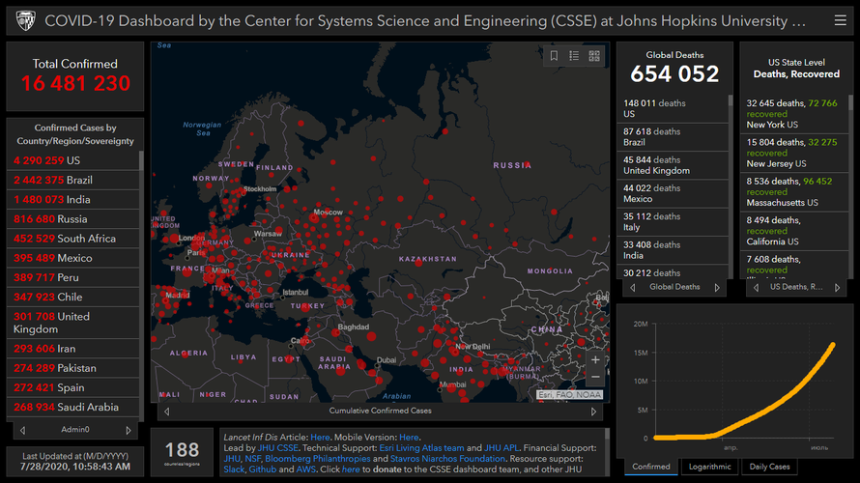
Task: Zoom out on the map
Action: 595,378
